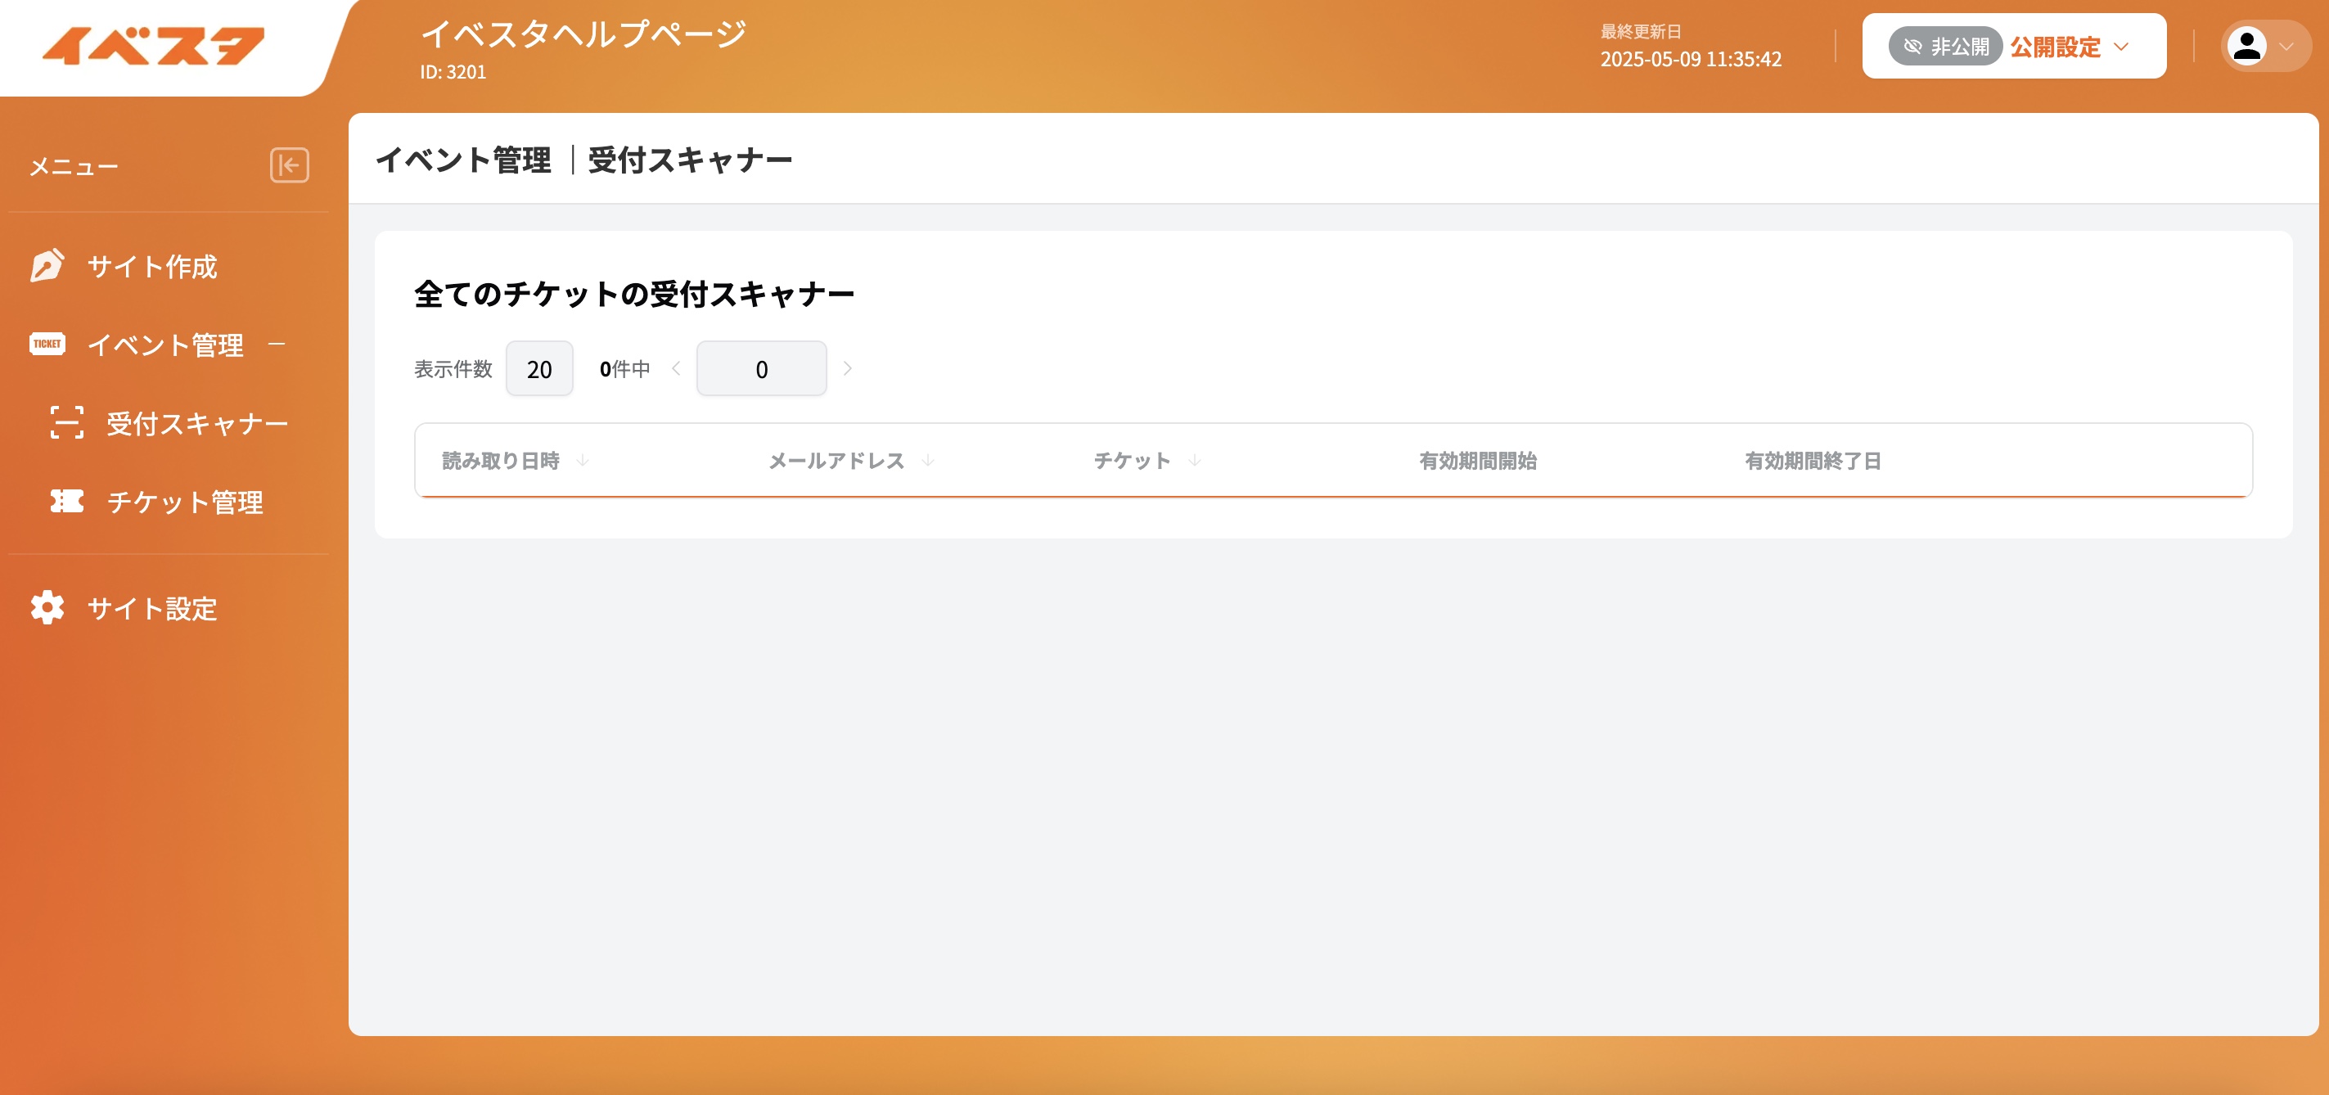Collapse the sidebar menu icon
2329x1095 pixels.
click(x=290, y=165)
